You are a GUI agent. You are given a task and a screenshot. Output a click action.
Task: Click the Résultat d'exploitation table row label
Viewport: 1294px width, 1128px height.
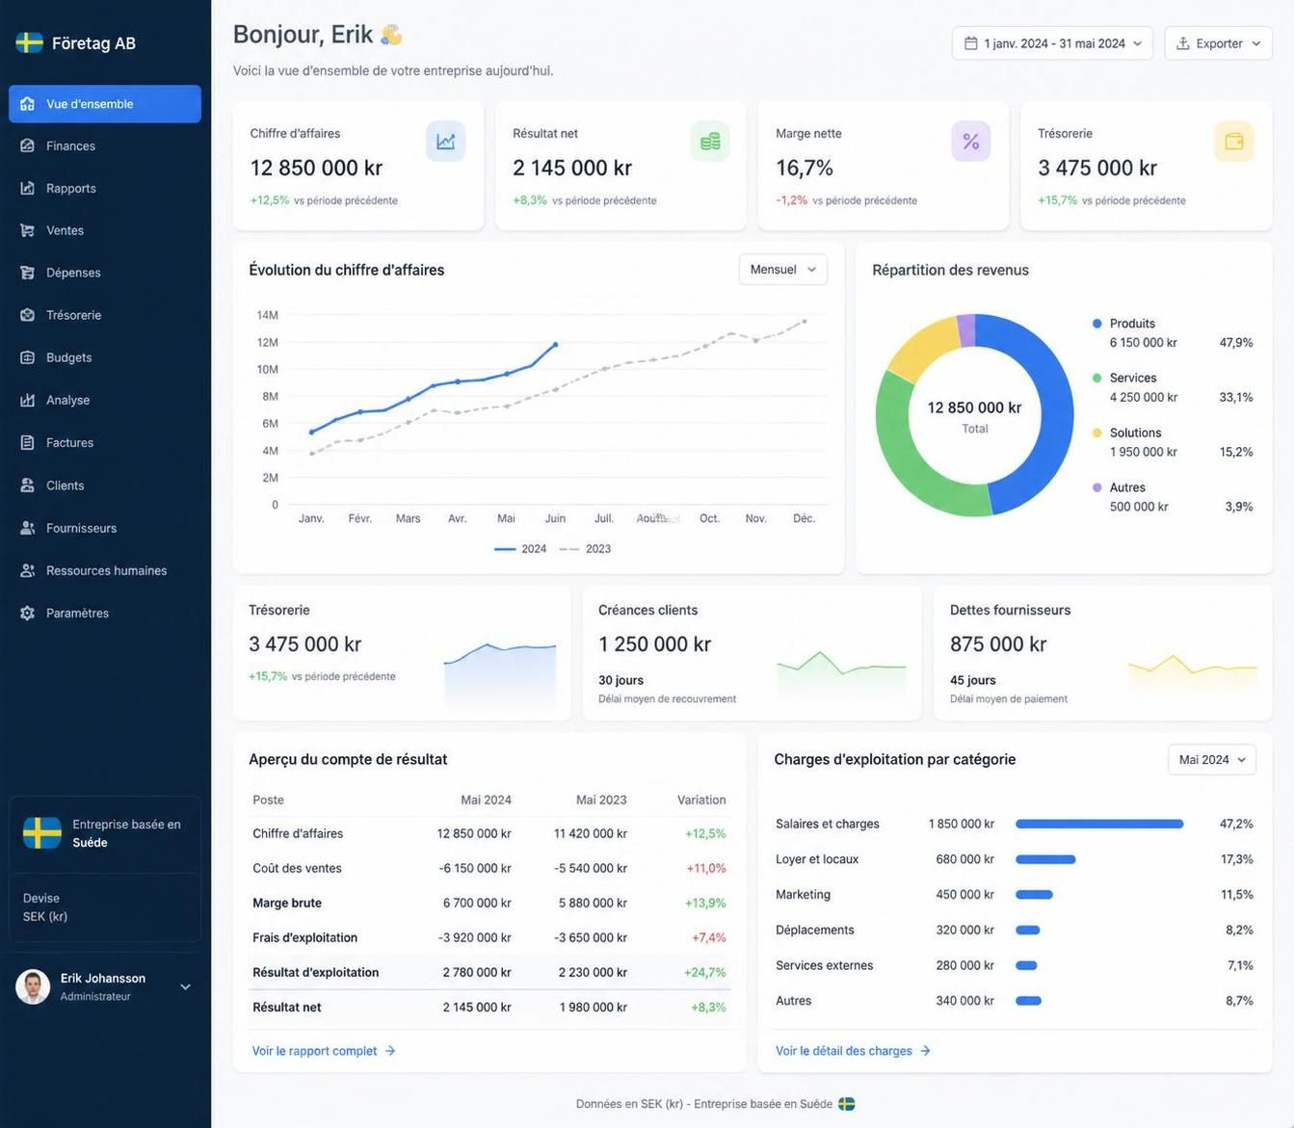(x=315, y=973)
